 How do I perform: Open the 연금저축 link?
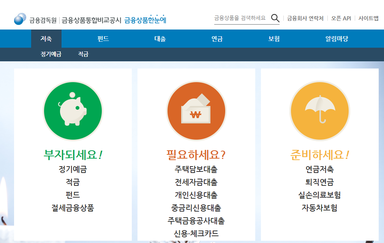(x=319, y=169)
